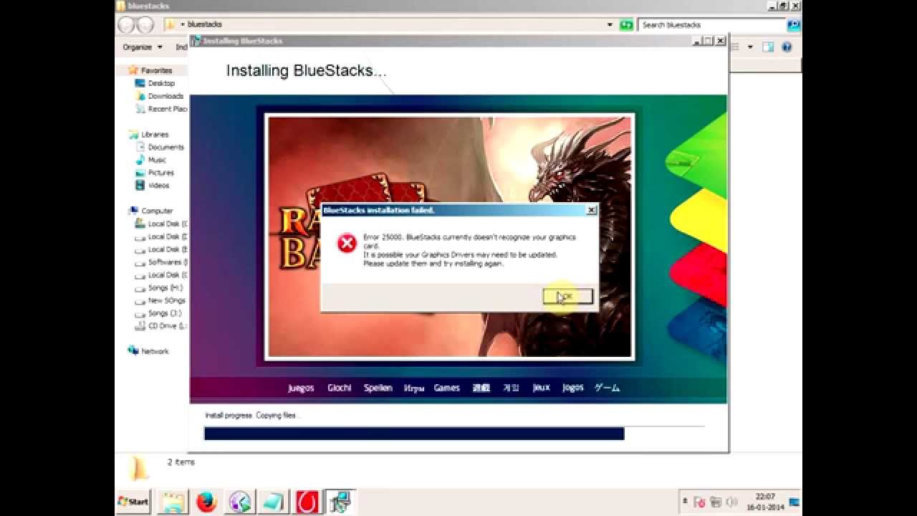
Task: Click the volume icon in system tray
Action: pyautogui.click(x=731, y=502)
